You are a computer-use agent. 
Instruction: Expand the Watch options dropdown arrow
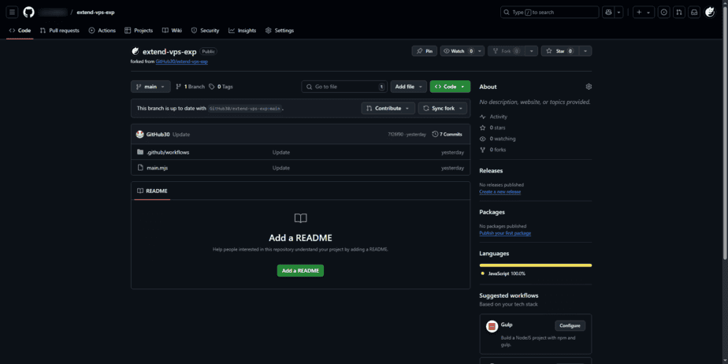pyautogui.click(x=480, y=51)
